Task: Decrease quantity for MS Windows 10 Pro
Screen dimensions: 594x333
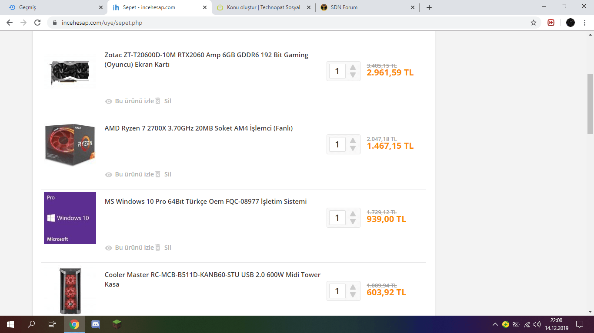Action: (353, 222)
